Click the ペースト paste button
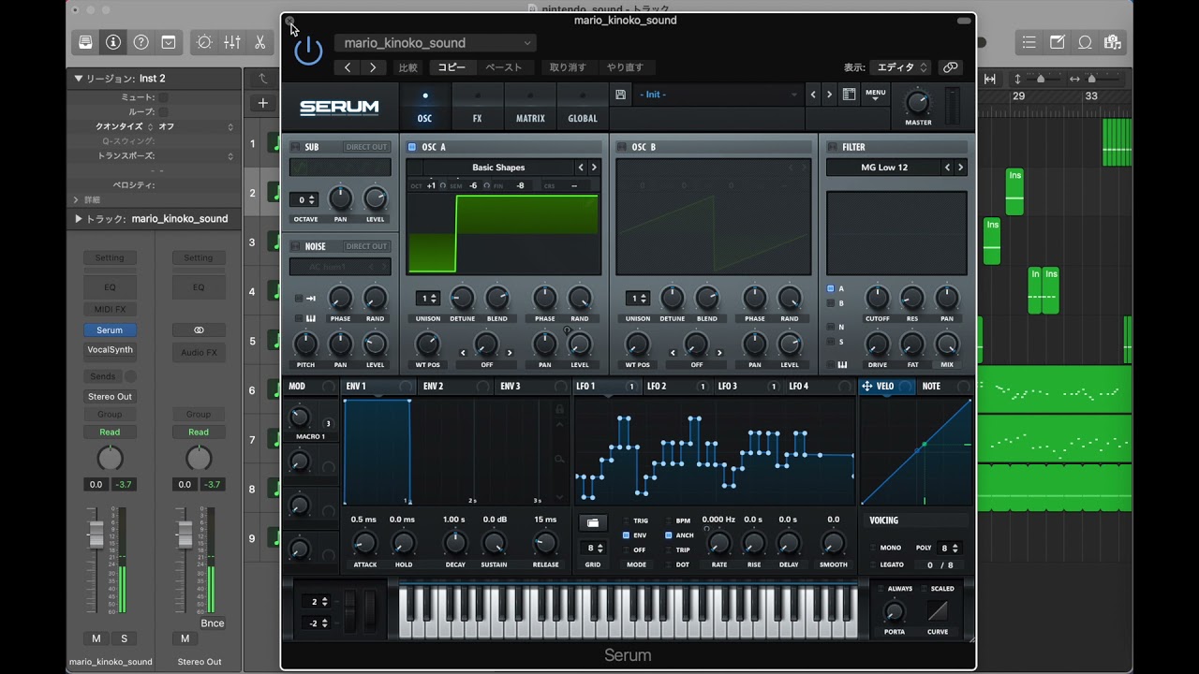The height and width of the screenshot is (674, 1199). click(x=504, y=67)
